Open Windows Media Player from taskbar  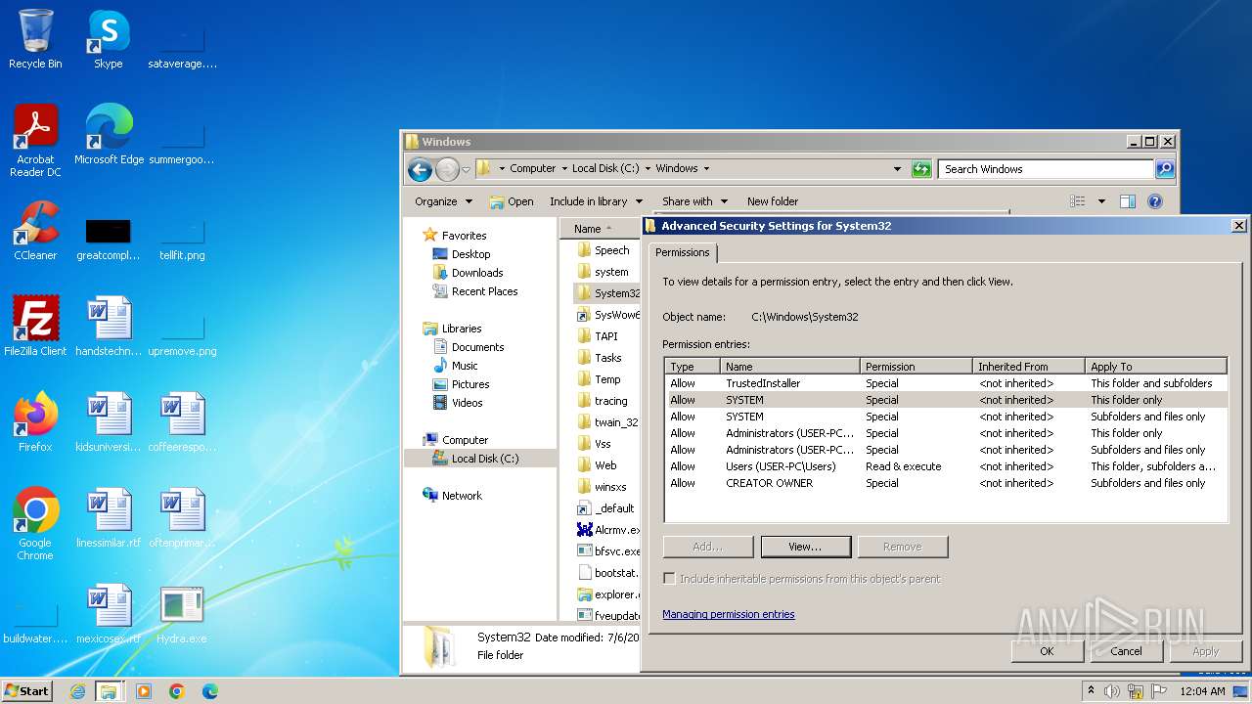click(144, 691)
